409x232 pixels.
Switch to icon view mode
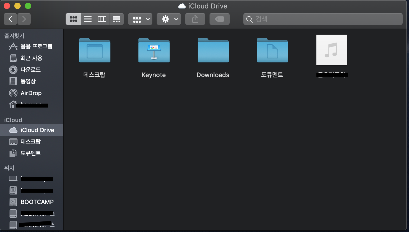click(x=73, y=19)
